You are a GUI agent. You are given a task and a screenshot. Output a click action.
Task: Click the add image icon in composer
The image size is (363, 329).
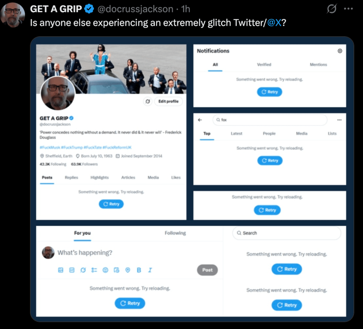pyautogui.click(x=61, y=270)
